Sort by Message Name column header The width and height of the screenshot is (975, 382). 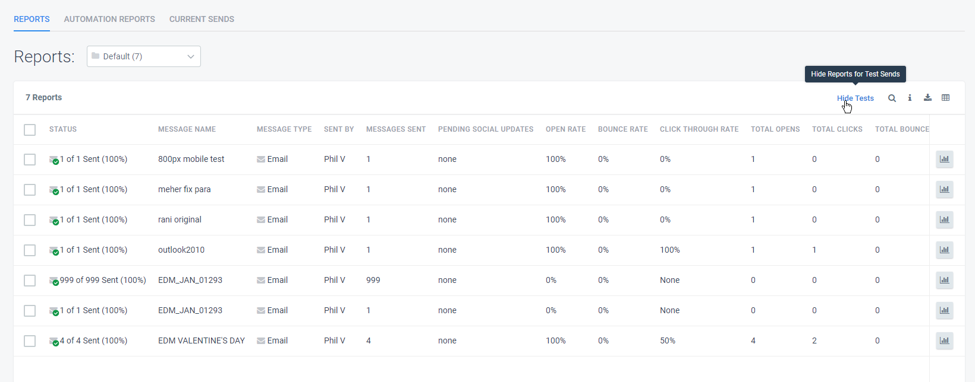pyautogui.click(x=187, y=129)
